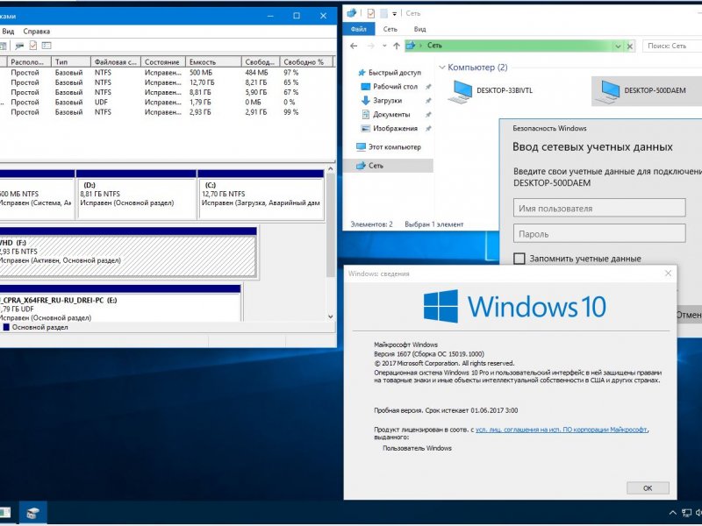Minimize the Disk Management window
702x526 pixels.
coord(270,16)
